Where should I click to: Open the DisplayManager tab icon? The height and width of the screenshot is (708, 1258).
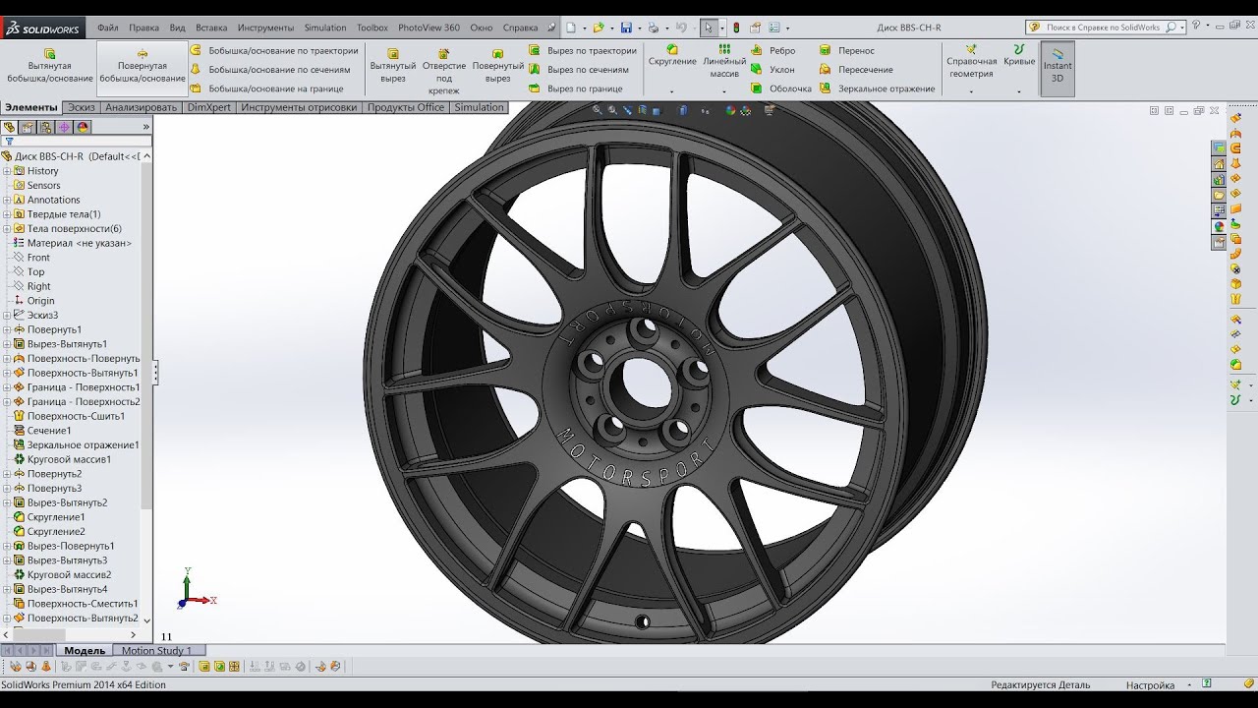84,127
